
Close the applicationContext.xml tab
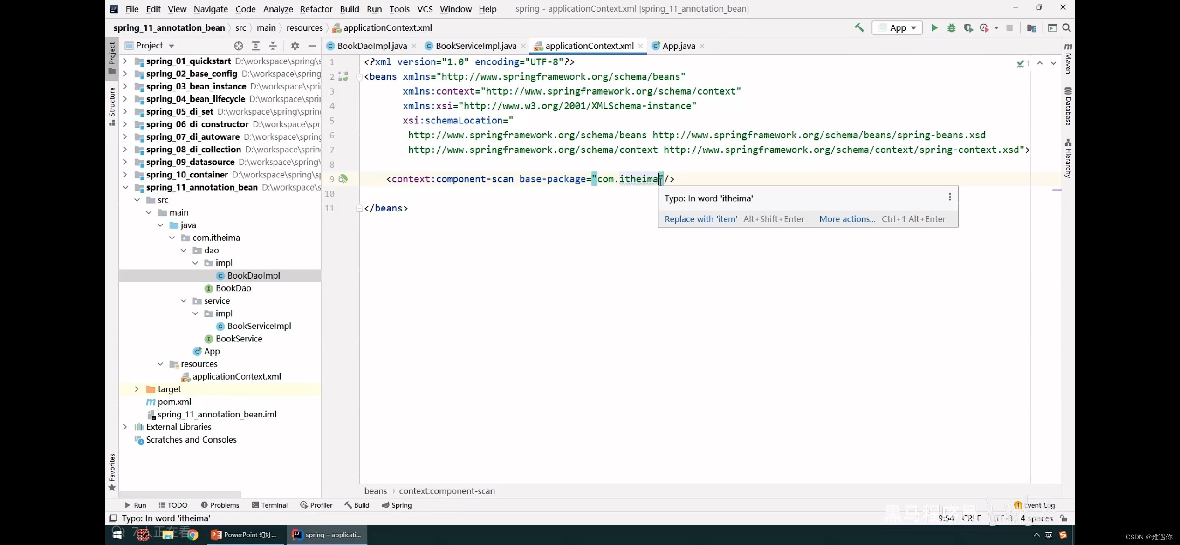641,46
